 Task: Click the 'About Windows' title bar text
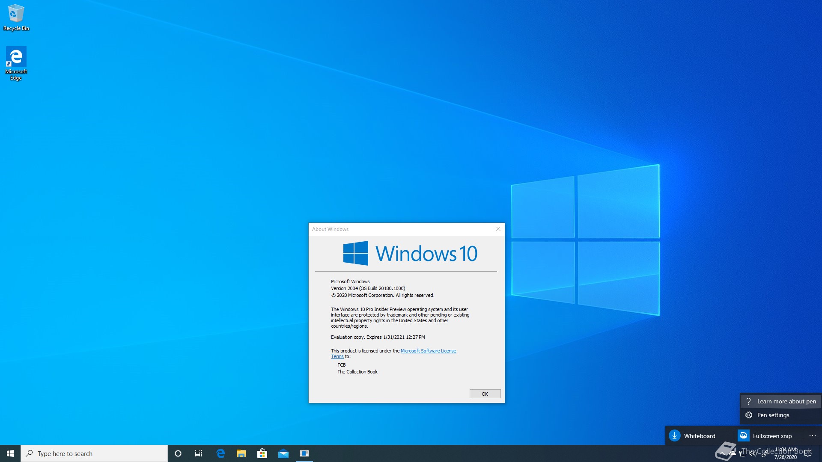330,229
